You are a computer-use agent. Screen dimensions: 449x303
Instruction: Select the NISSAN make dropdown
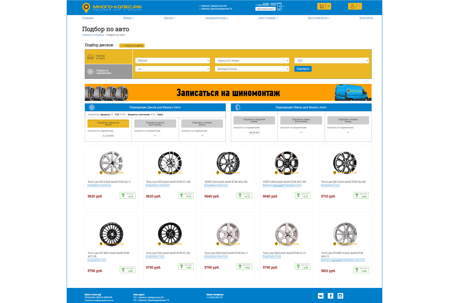coord(173,61)
